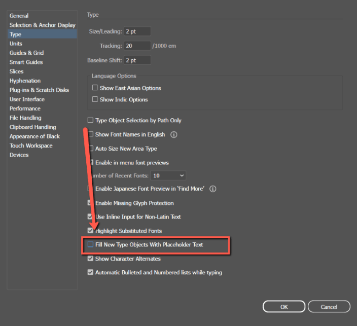The height and width of the screenshot is (326, 357).
Task: Select Selection & Anchor Display category
Action: pyautogui.click(x=43, y=25)
